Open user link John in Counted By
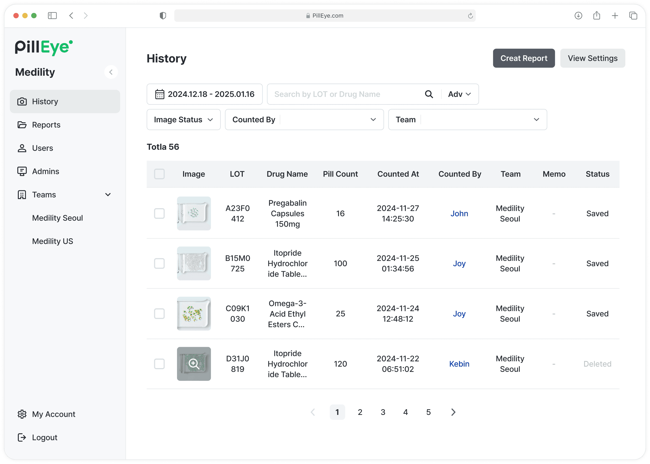Image resolution: width=650 pixels, height=464 pixels. click(x=459, y=213)
